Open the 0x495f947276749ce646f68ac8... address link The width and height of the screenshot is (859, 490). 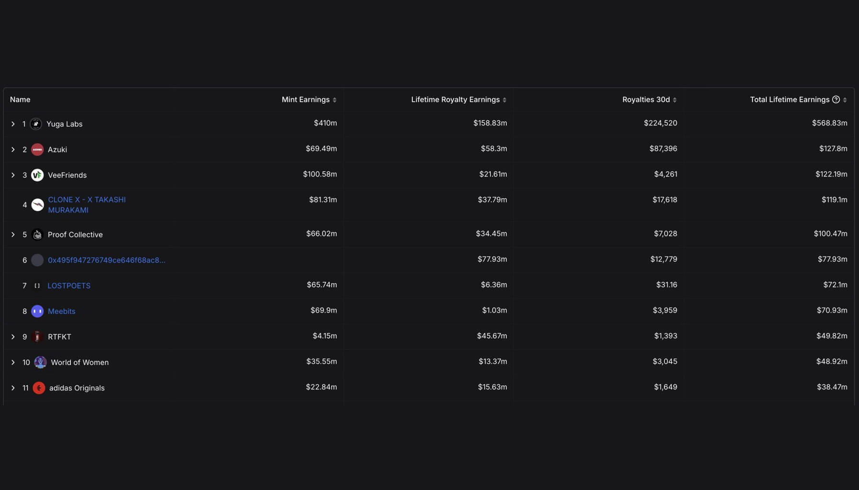[106, 260]
